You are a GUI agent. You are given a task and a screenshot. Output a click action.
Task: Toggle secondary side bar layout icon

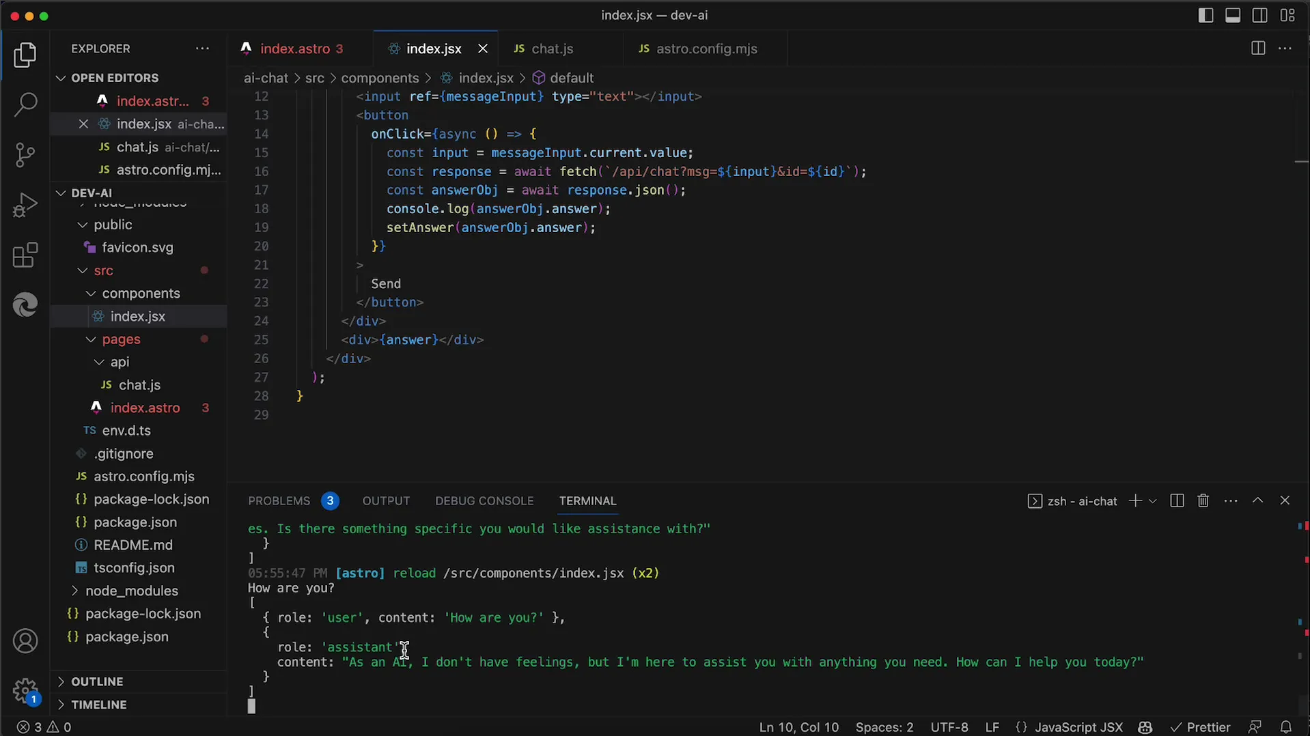[x=1260, y=15]
